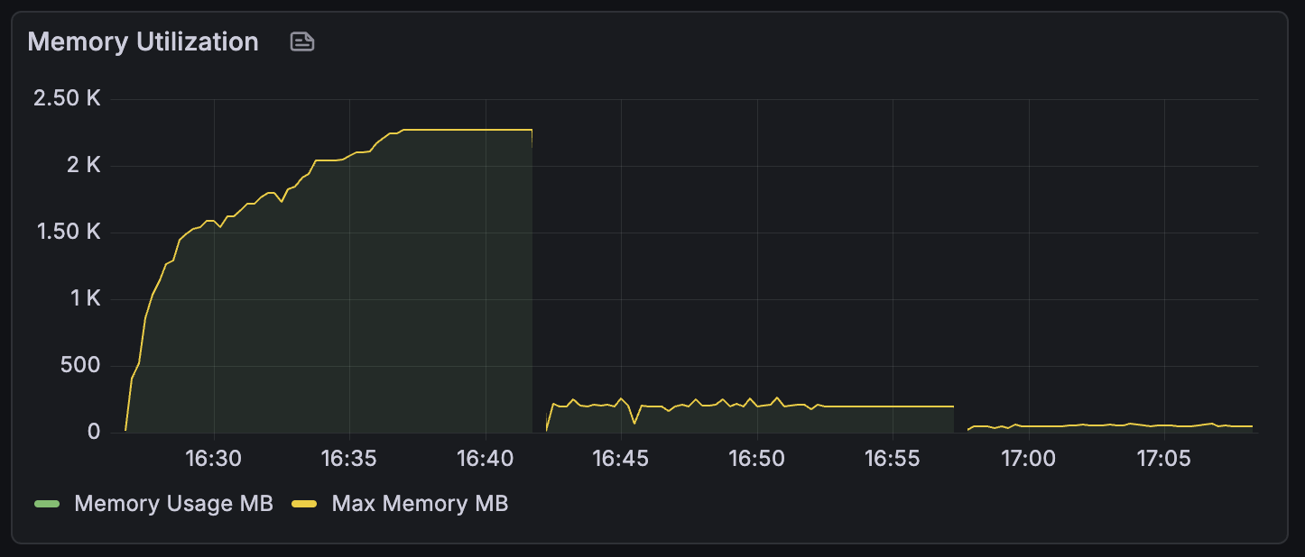Click the 16:40 time axis label
The height and width of the screenshot is (557, 1305).
pos(486,458)
